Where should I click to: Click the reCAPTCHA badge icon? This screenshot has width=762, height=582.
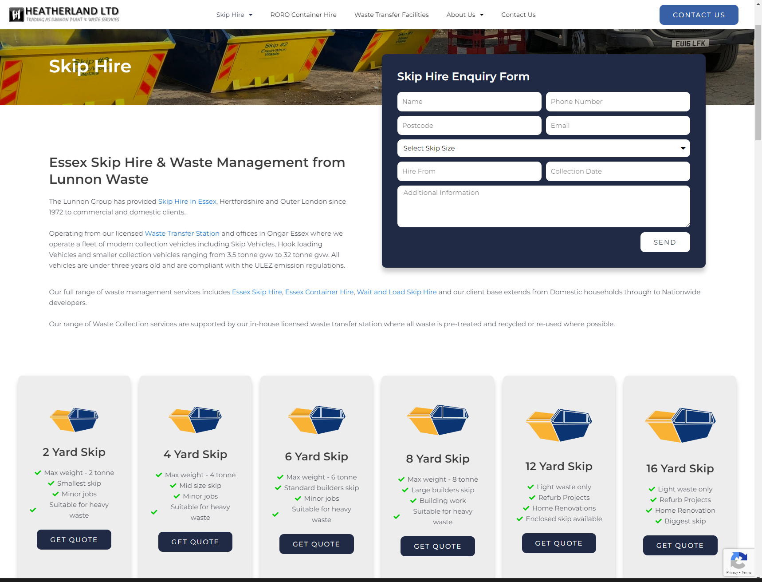pos(738,562)
